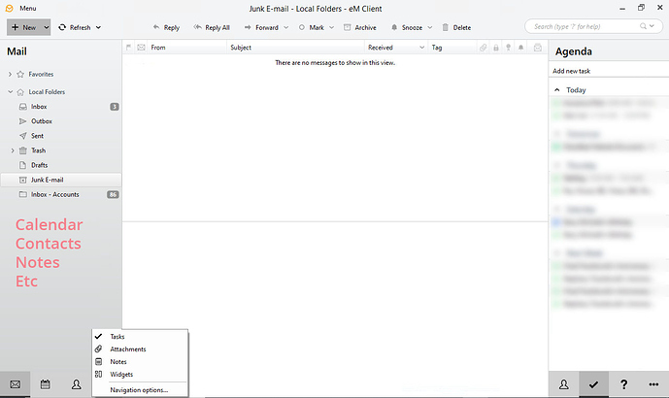
Task: Open the Forward dropdown arrow
Action: coord(286,27)
